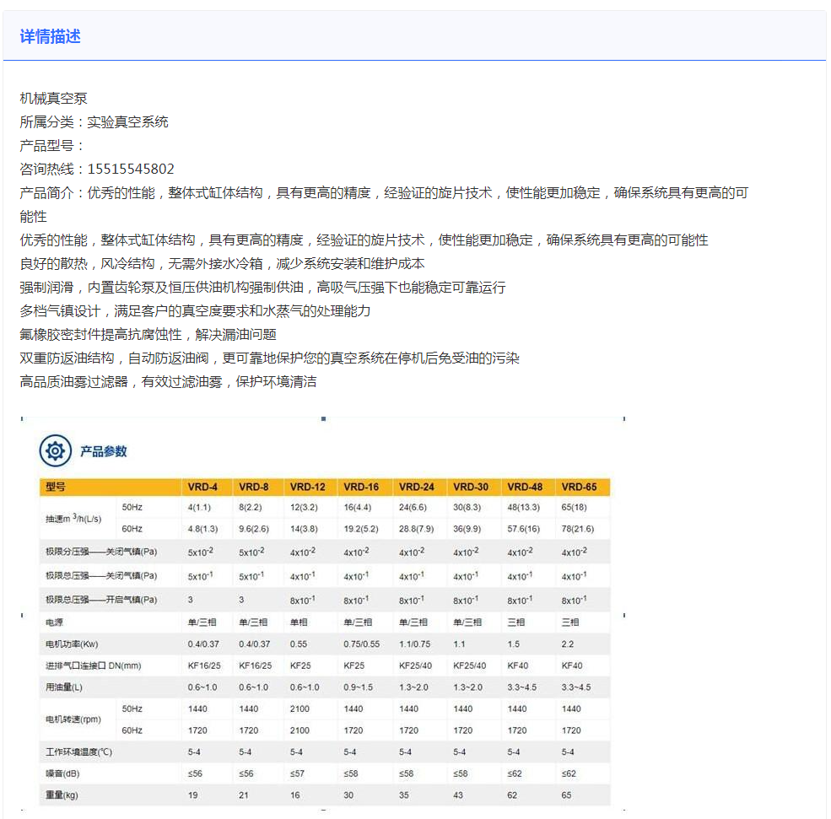The image size is (831, 819).
Task: Click the 详情描述 tab header
Action: click(51, 36)
